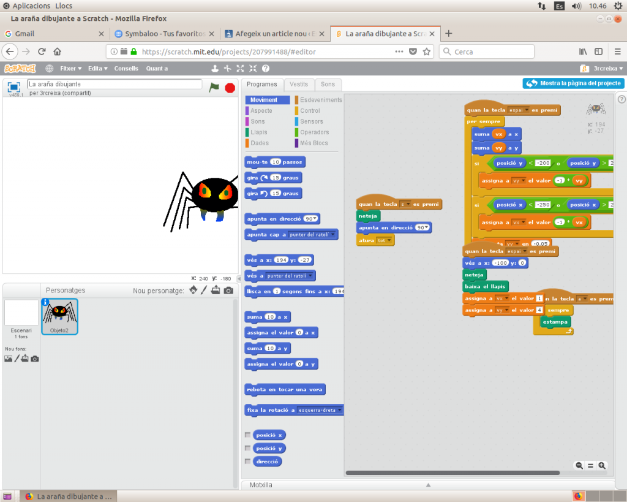Screen dimensions: 627x502
Task: Select the duplicate stamp tool
Action: pos(215,69)
